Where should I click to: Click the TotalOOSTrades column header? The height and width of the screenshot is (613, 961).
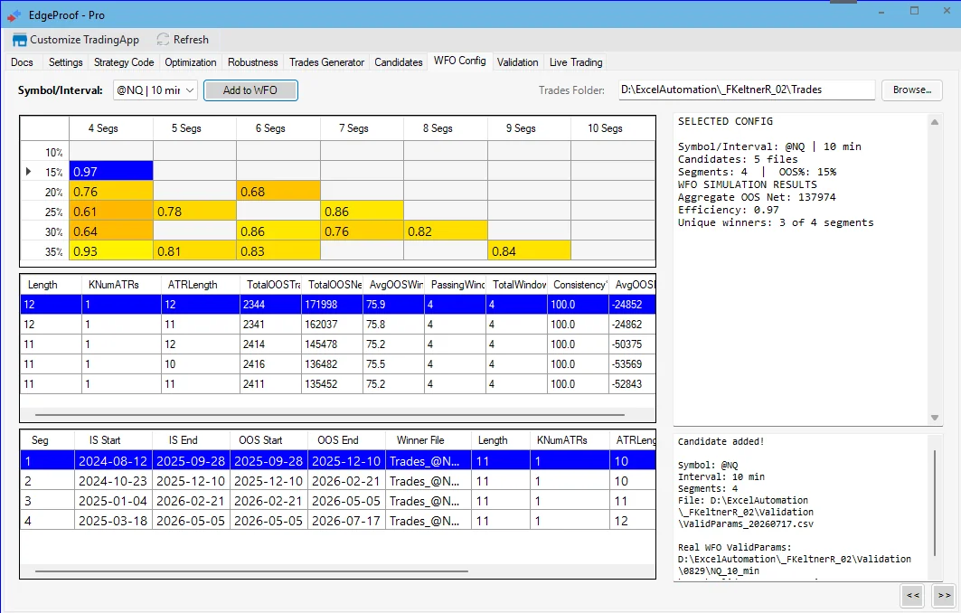[271, 285]
